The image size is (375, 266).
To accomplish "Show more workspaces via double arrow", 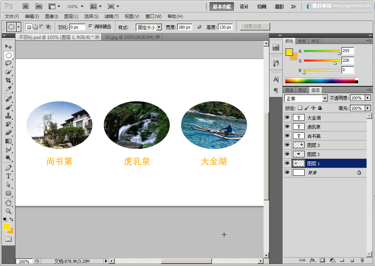I will point(293,7).
